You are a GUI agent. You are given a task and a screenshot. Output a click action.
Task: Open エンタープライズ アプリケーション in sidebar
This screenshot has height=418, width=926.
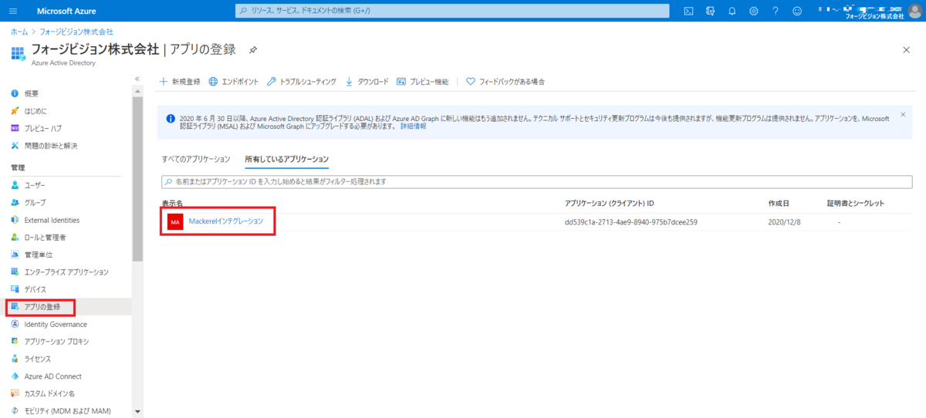[66, 272]
